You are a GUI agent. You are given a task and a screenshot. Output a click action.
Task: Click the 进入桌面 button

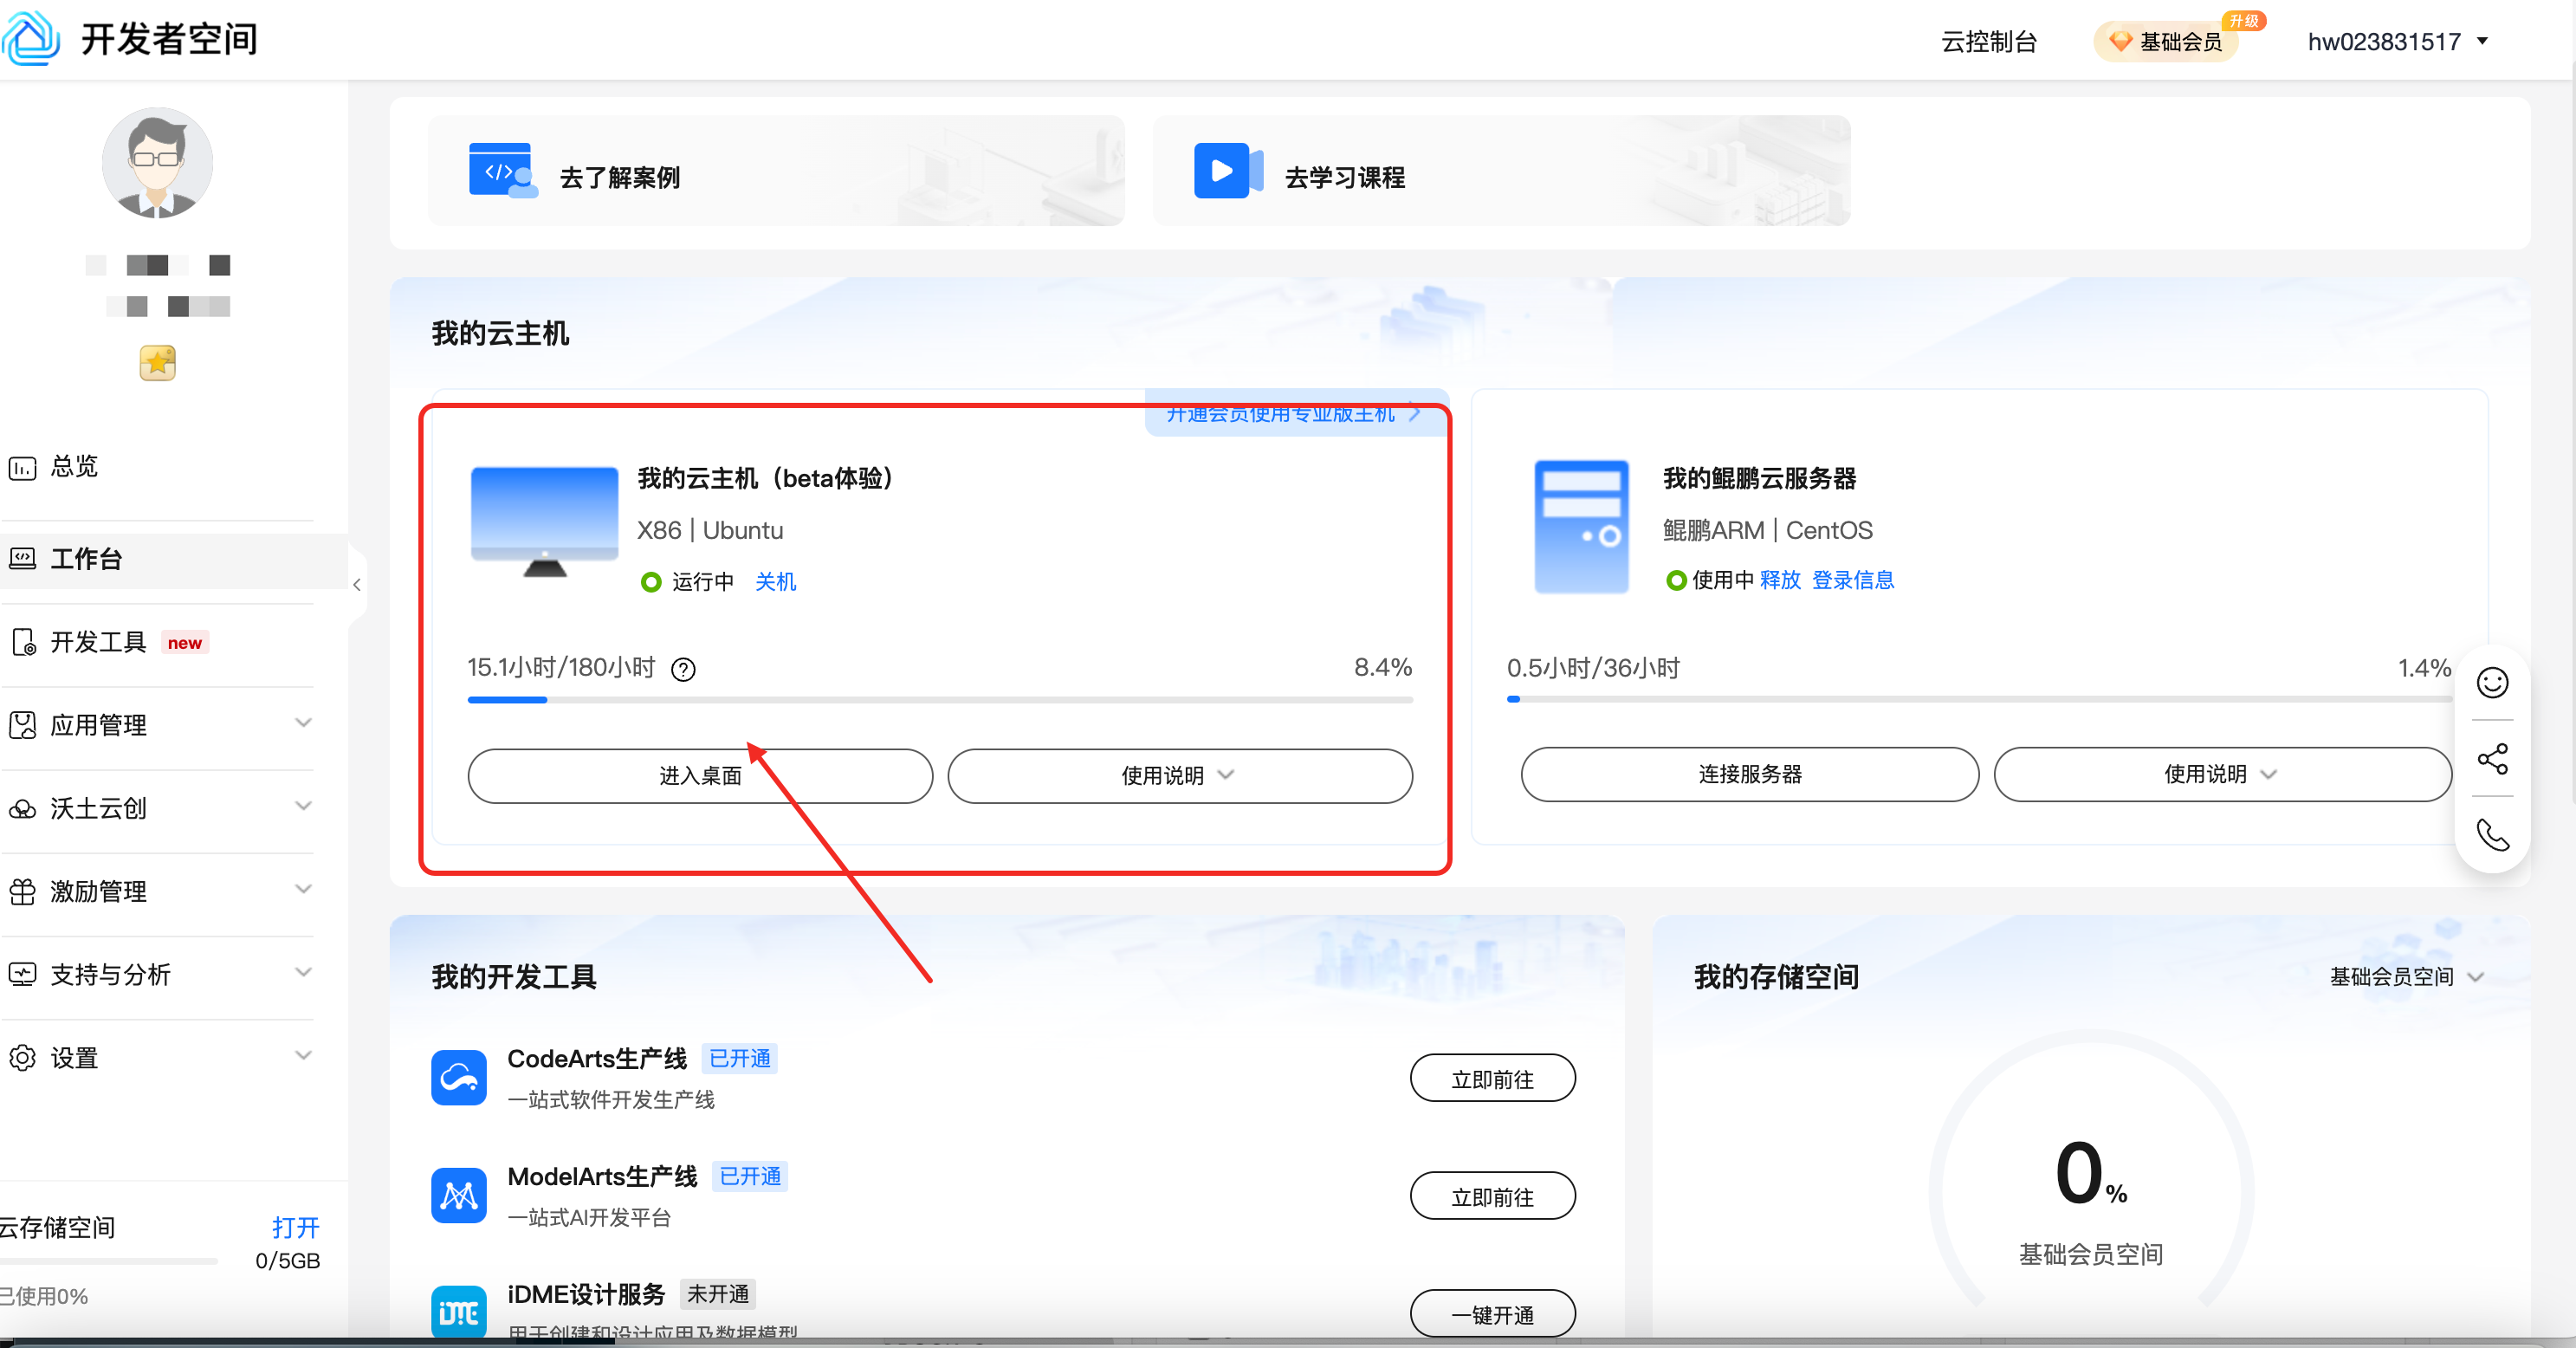pyautogui.click(x=700, y=776)
